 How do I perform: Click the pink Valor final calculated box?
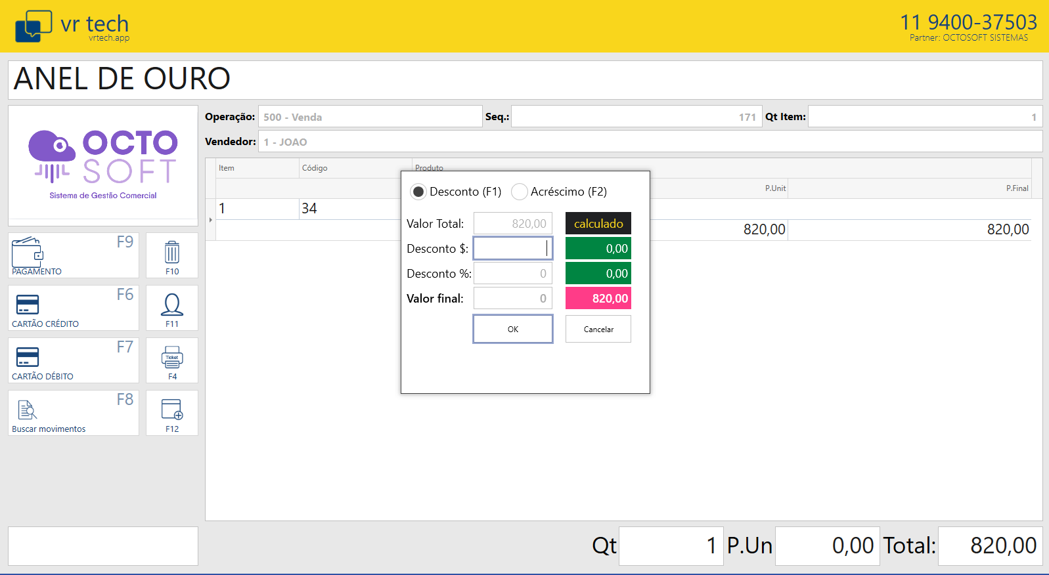click(x=598, y=299)
